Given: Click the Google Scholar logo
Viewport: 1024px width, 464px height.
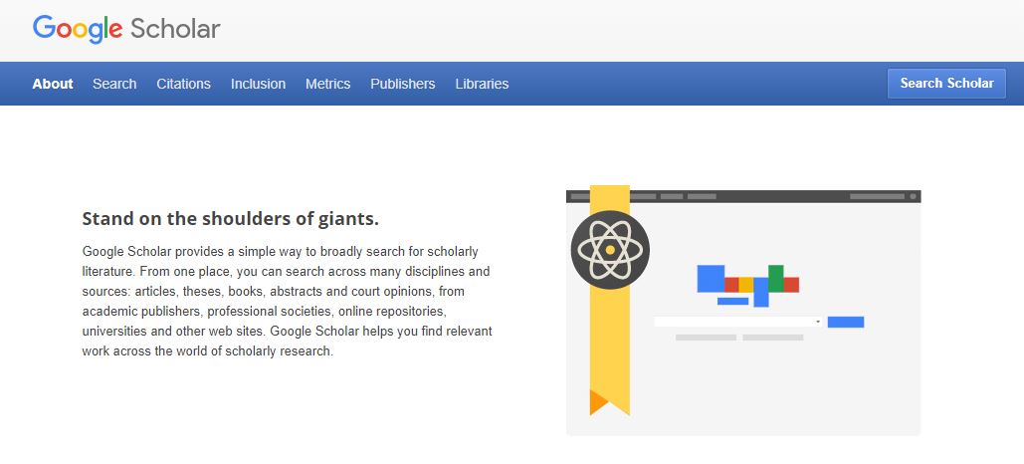Looking at the screenshot, I should 126,29.
